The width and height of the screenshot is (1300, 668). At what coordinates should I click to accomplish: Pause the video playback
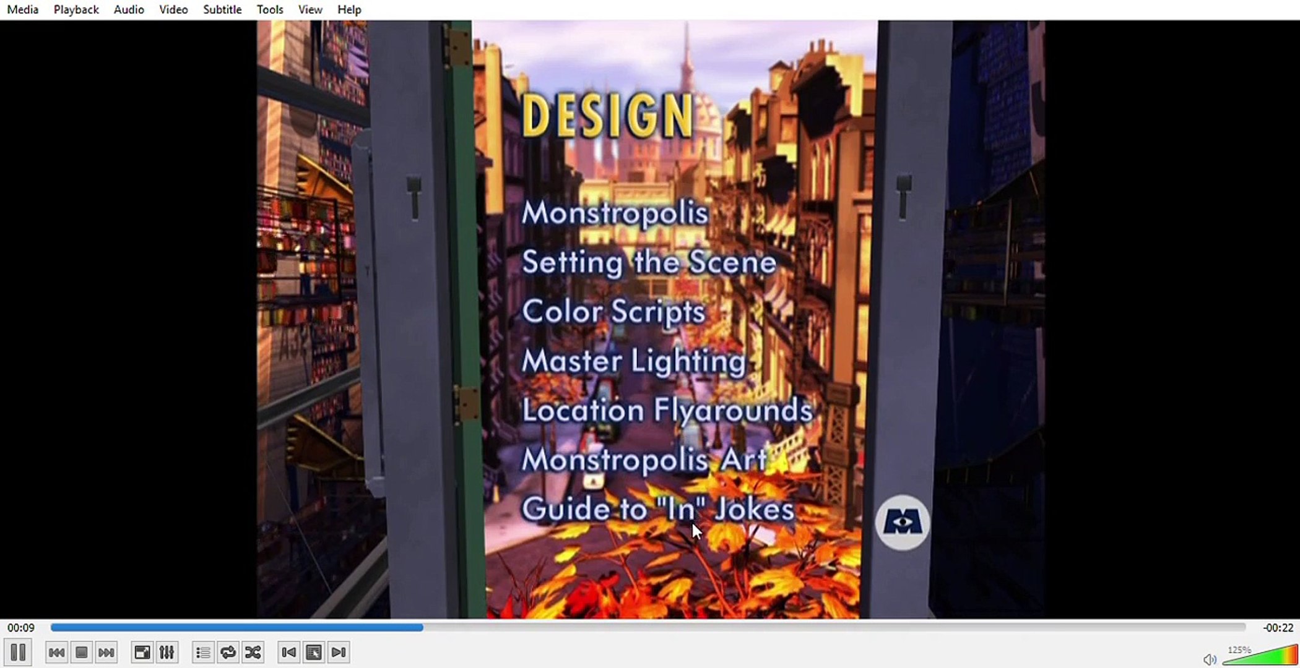19,652
